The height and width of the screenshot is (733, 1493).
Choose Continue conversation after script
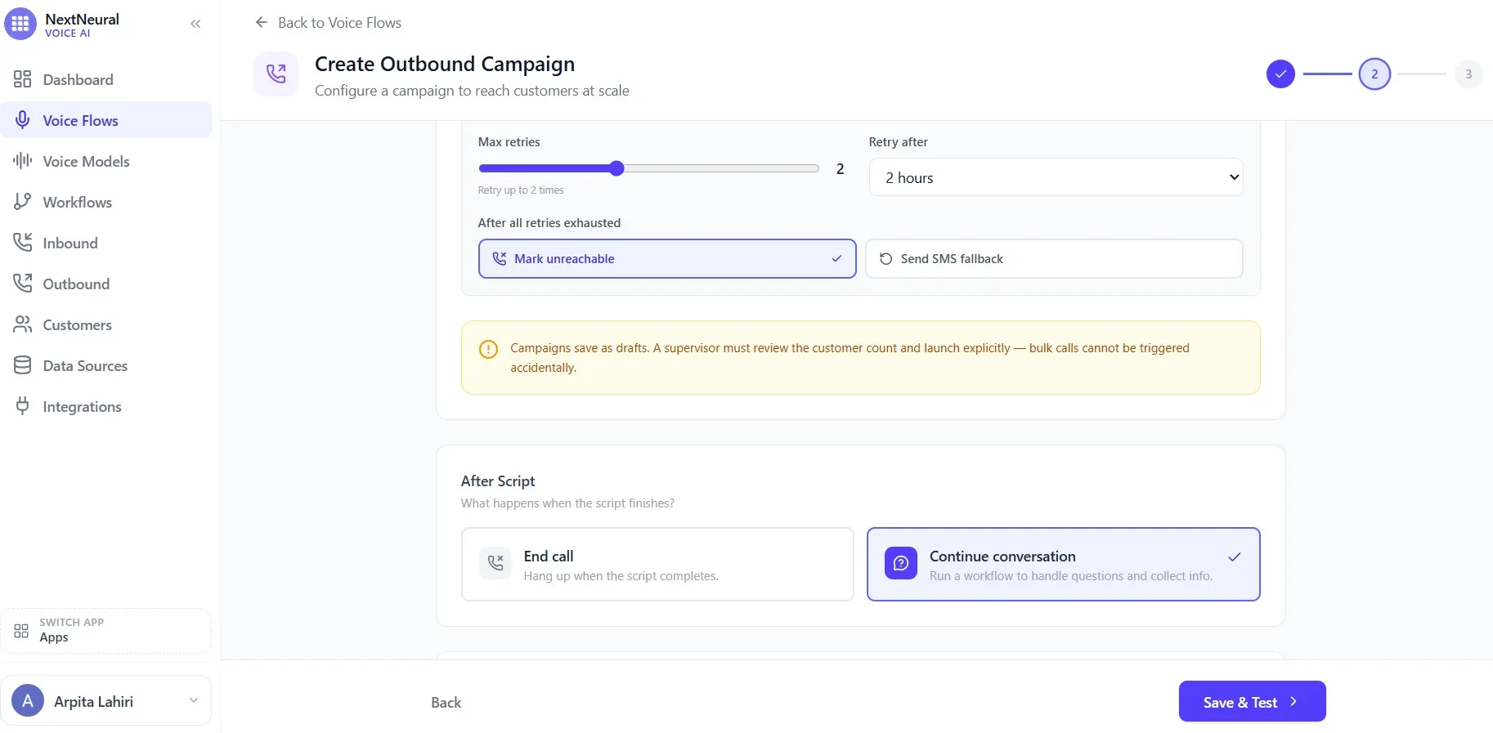pyautogui.click(x=1063, y=564)
